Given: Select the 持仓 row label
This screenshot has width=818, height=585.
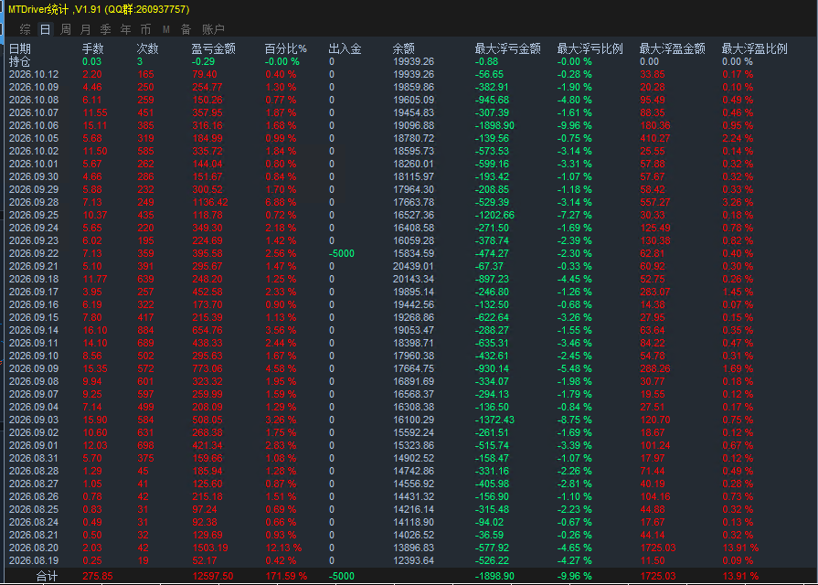Looking at the screenshot, I should coord(20,61).
